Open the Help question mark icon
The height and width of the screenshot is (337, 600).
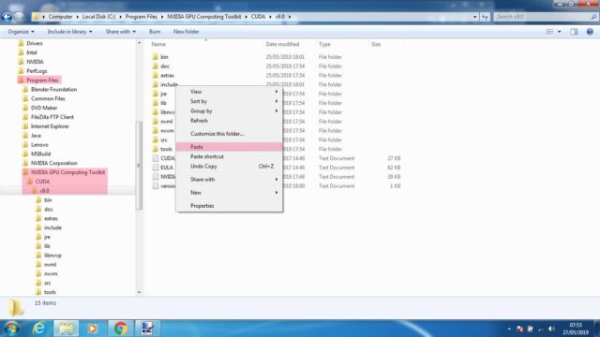point(590,32)
